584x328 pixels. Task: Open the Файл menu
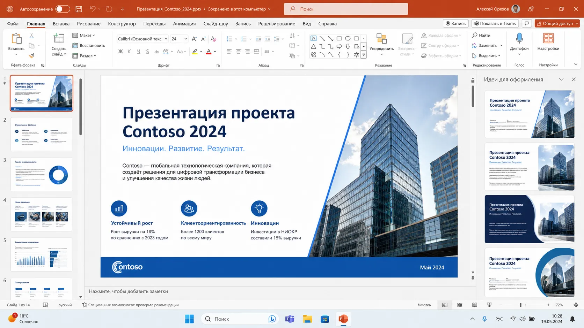click(13, 24)
